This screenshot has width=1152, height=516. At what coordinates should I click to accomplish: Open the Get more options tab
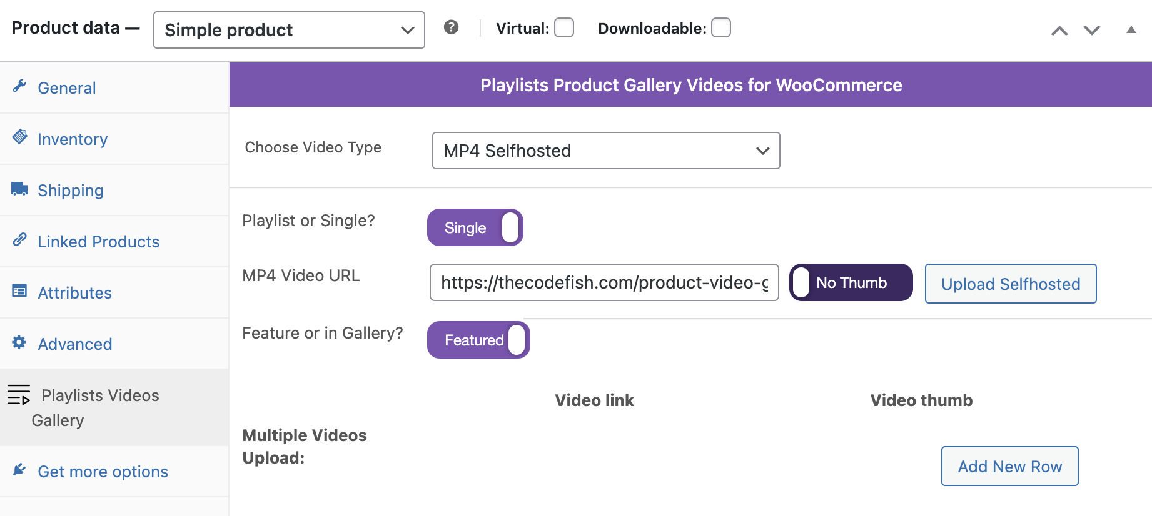pyautogui.click(x=114, y=472)
